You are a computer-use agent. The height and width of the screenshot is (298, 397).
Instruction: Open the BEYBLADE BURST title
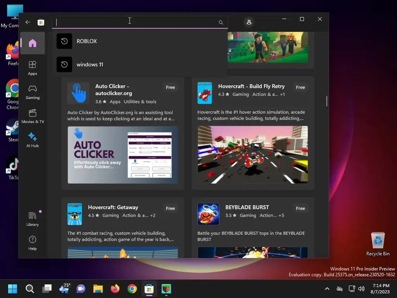(247, 207)
